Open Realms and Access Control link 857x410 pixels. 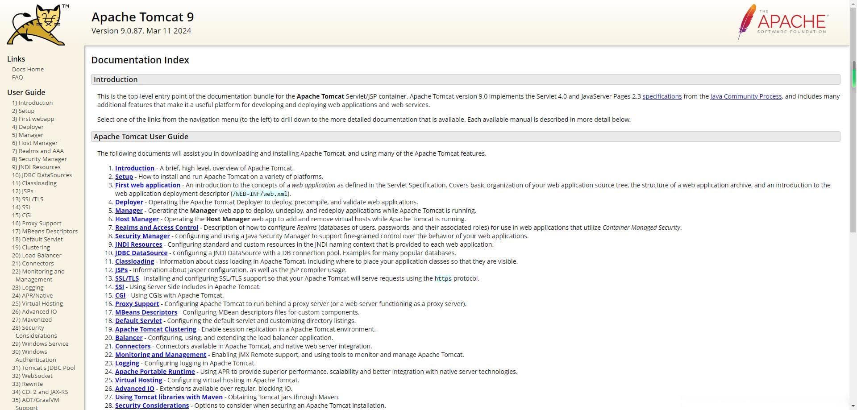pos(157,228)
